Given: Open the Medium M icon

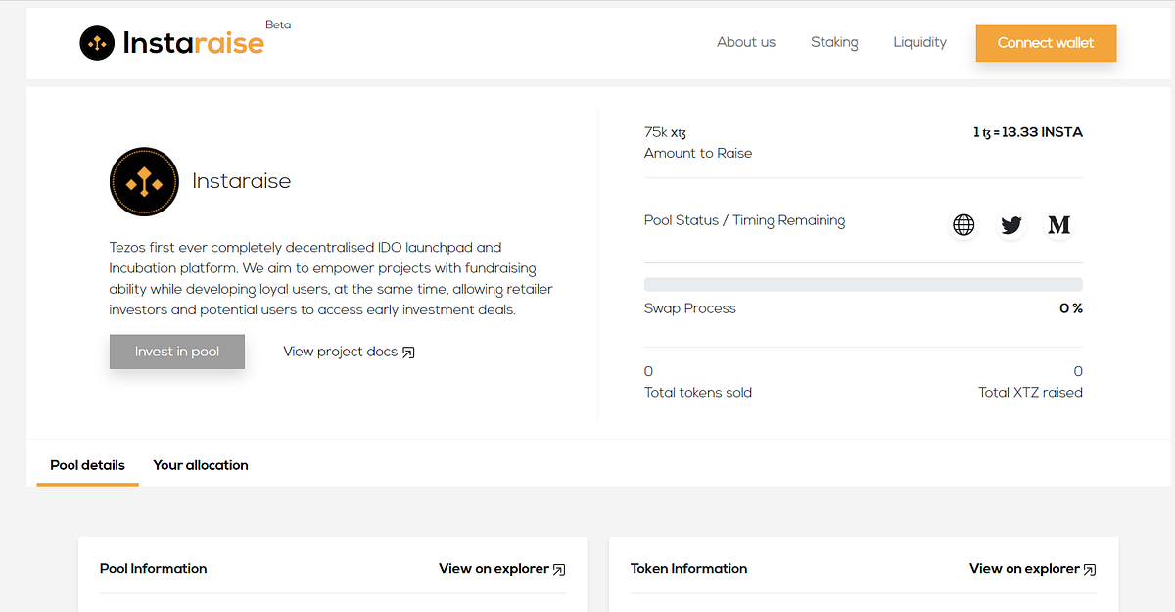Looking at the screenshot, I should (x=1058, y=225).
